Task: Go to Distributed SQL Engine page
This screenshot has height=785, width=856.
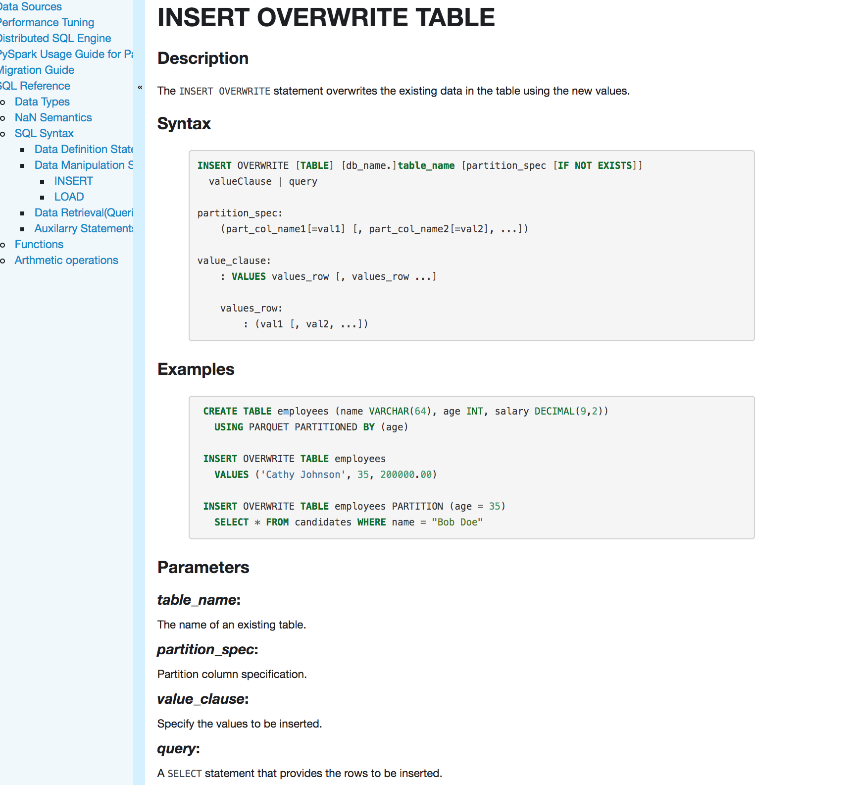Action: 55,38
